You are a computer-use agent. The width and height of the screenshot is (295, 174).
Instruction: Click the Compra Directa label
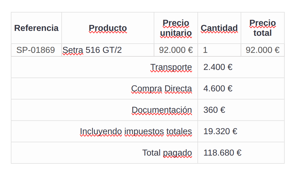coord(162,89)
